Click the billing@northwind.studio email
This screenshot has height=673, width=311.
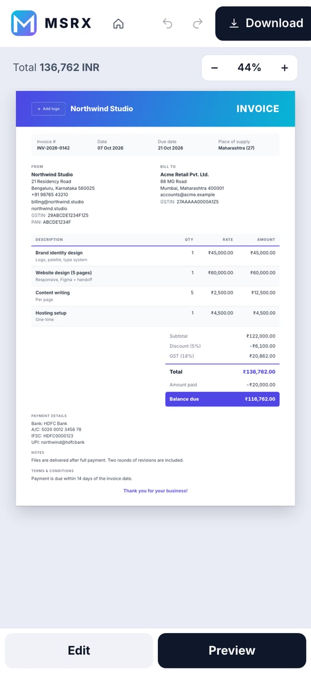click(x=58, y=202)
